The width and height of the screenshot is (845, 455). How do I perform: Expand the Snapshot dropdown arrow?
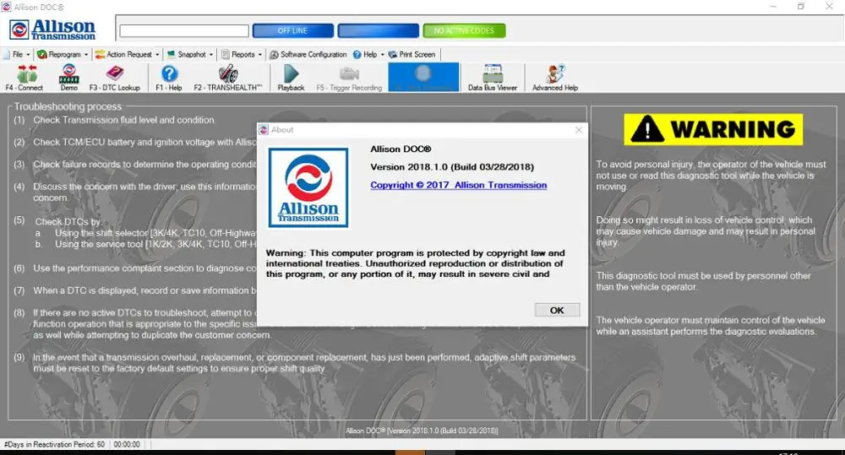coord(211,54)
